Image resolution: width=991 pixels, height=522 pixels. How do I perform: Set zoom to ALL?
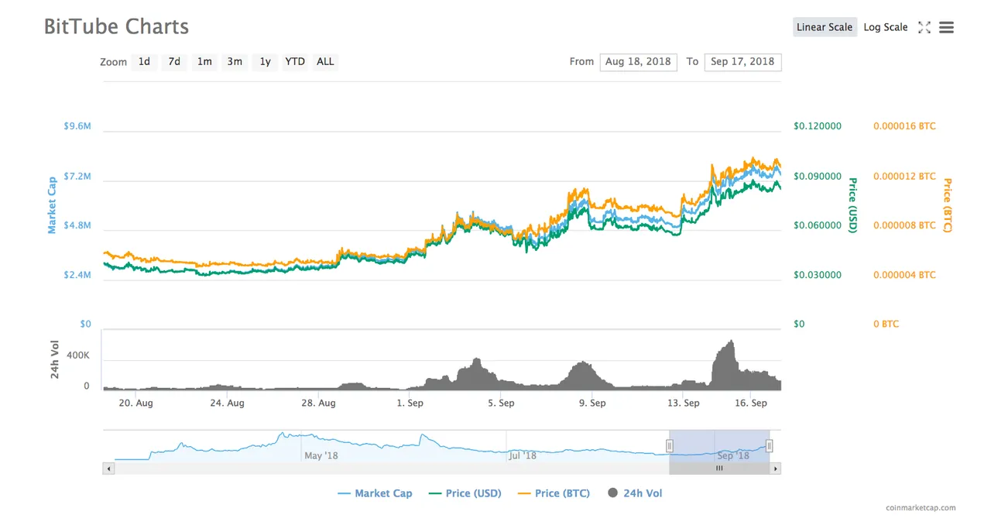(x=325, y=61)
